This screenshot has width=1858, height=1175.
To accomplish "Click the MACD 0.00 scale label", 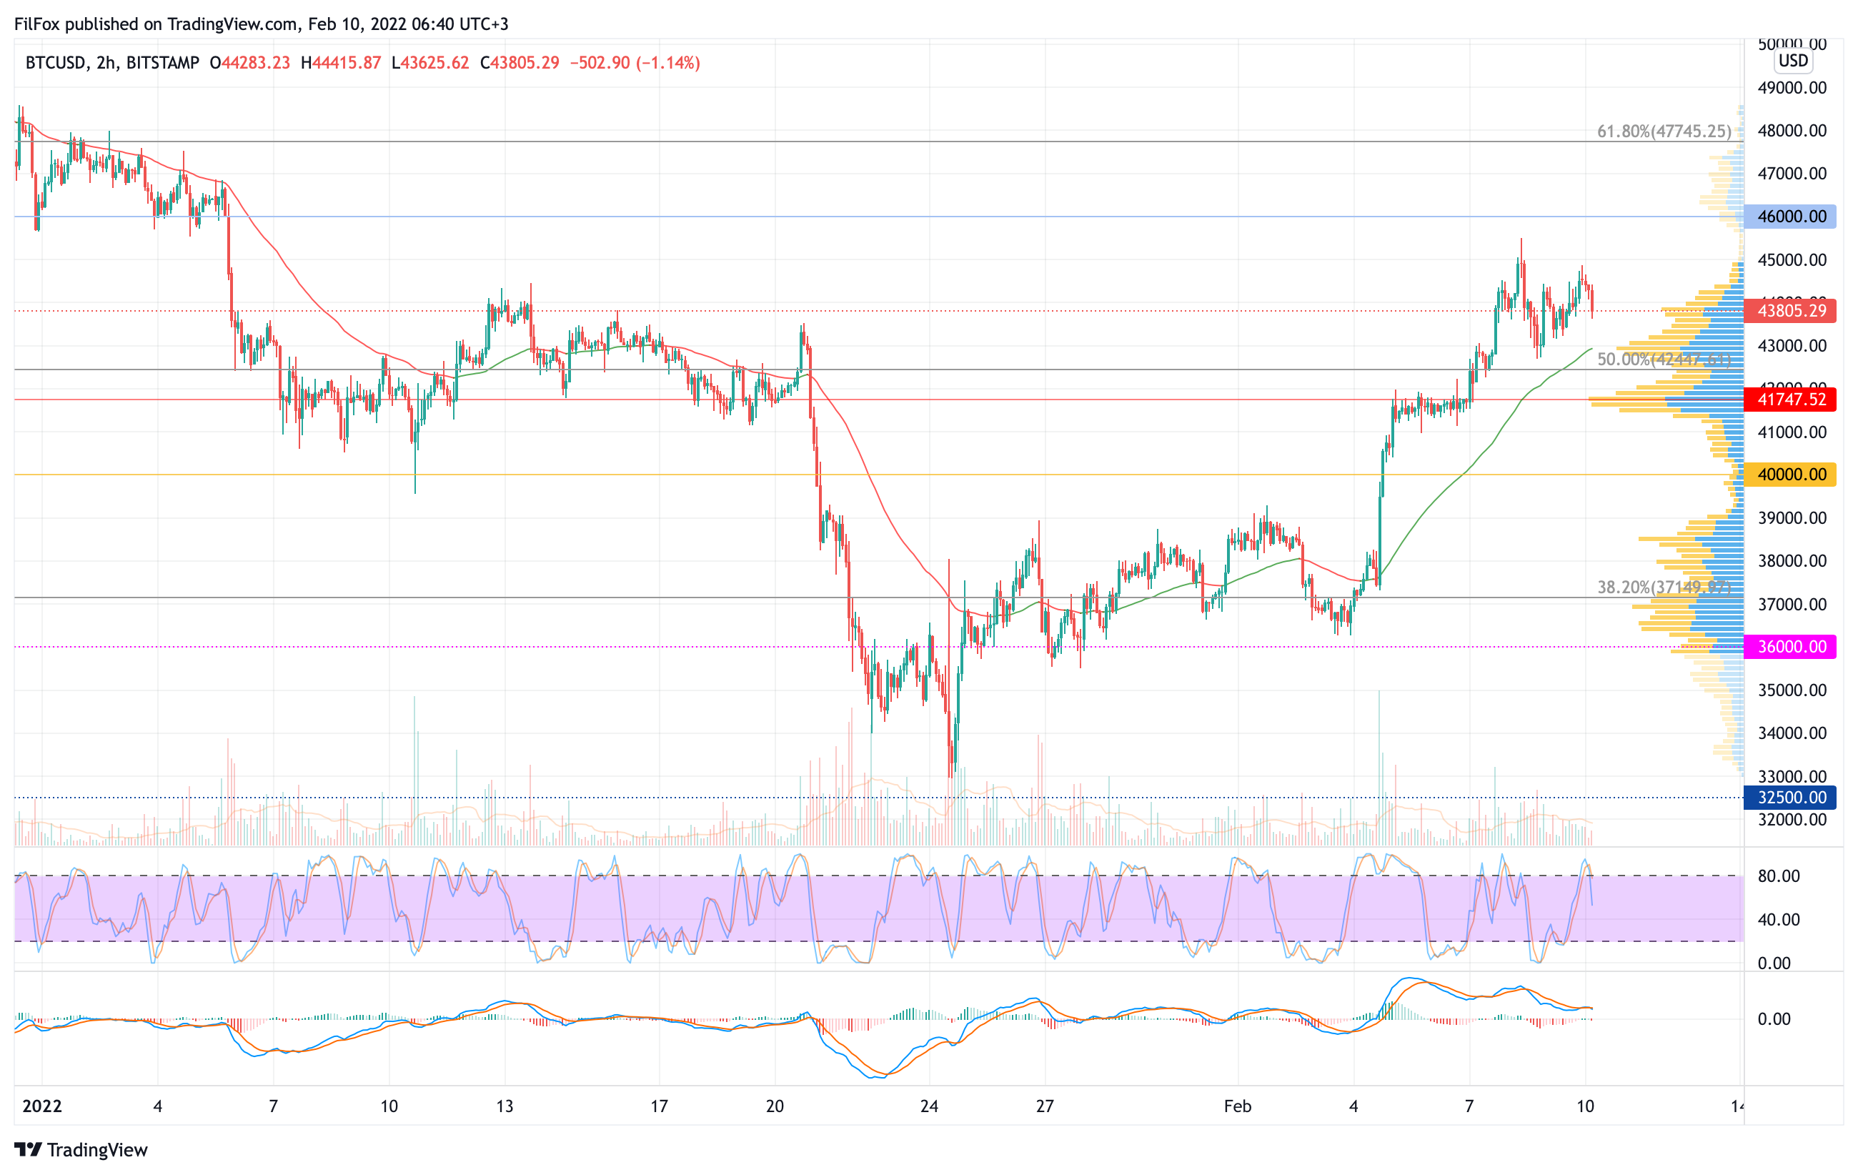I will [x=1773, y=1019].
